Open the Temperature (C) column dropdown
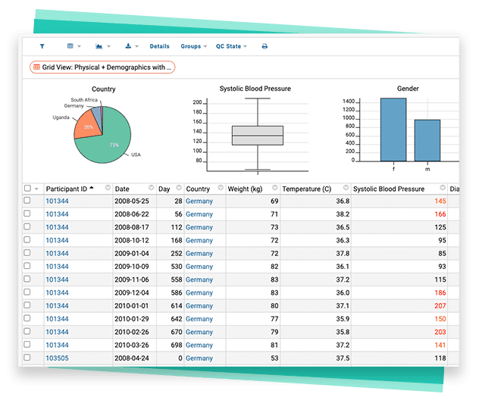The height and width of the screenshot is (397, 479). (345, 189)
